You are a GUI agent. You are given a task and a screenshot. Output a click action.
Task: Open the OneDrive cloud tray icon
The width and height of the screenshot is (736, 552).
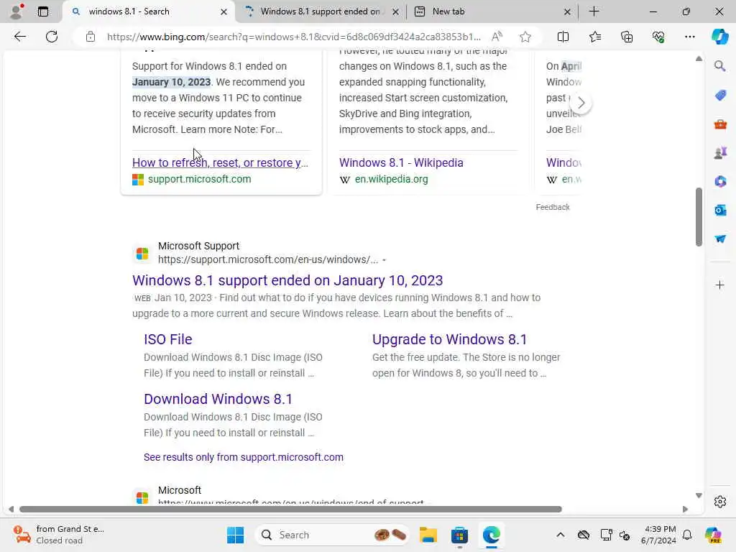tap(584, 535)
